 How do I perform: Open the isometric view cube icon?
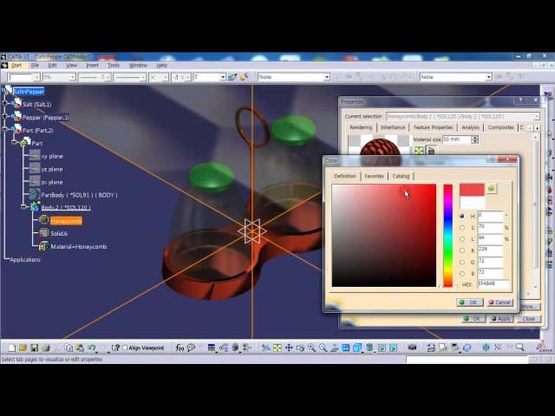[357, 348]
